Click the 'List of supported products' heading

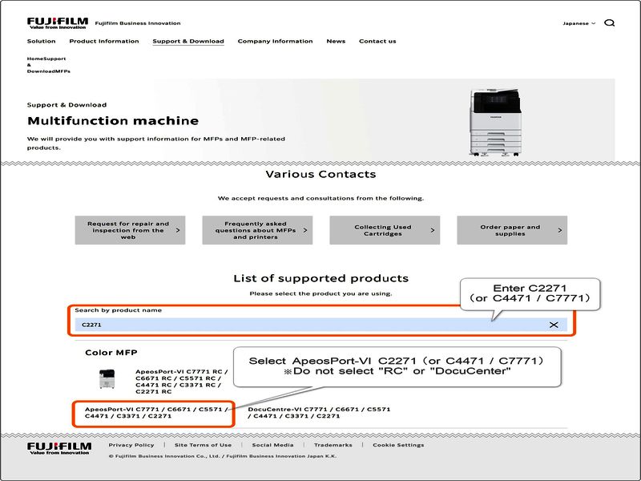tap(321, 278)
